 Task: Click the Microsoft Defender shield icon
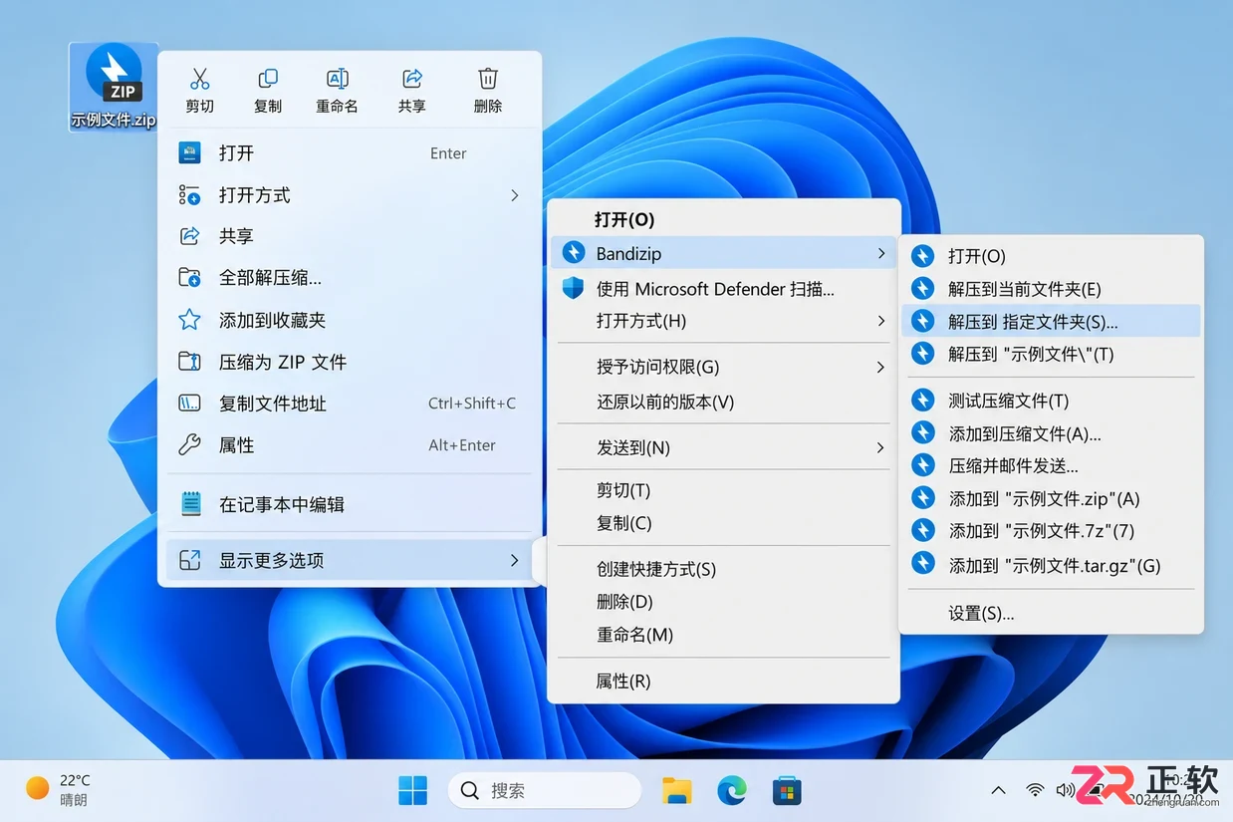pyautogui.click(x=573, y=289)
